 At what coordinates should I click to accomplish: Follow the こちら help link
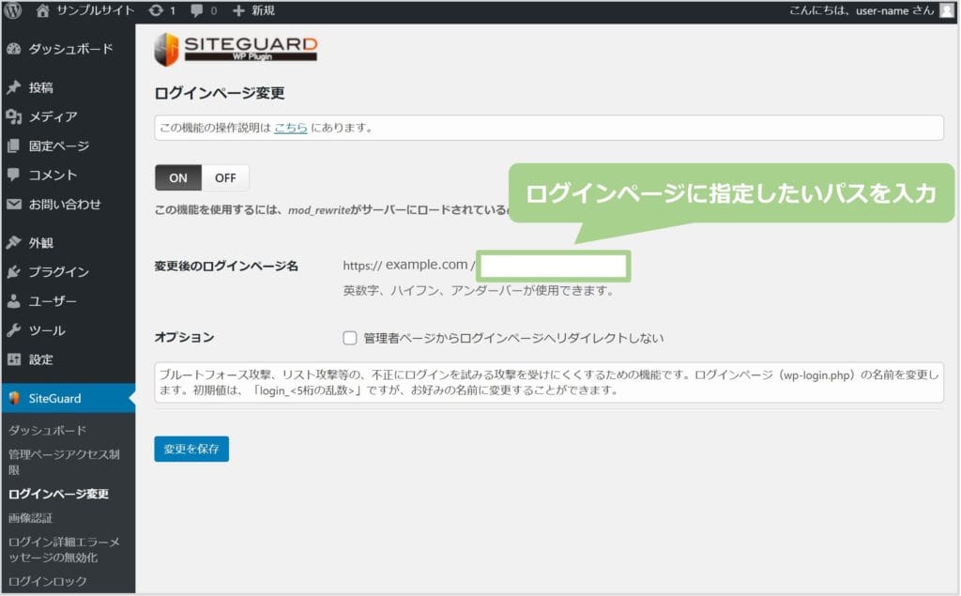[290, 128]
